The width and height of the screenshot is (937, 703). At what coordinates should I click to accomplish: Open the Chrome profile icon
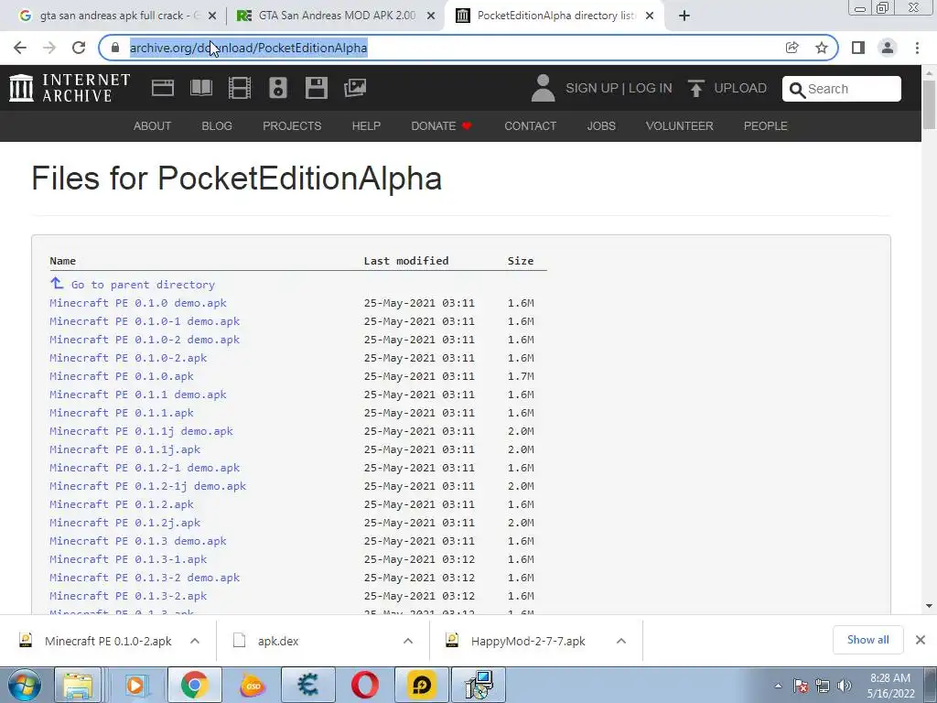click(888, 48)
